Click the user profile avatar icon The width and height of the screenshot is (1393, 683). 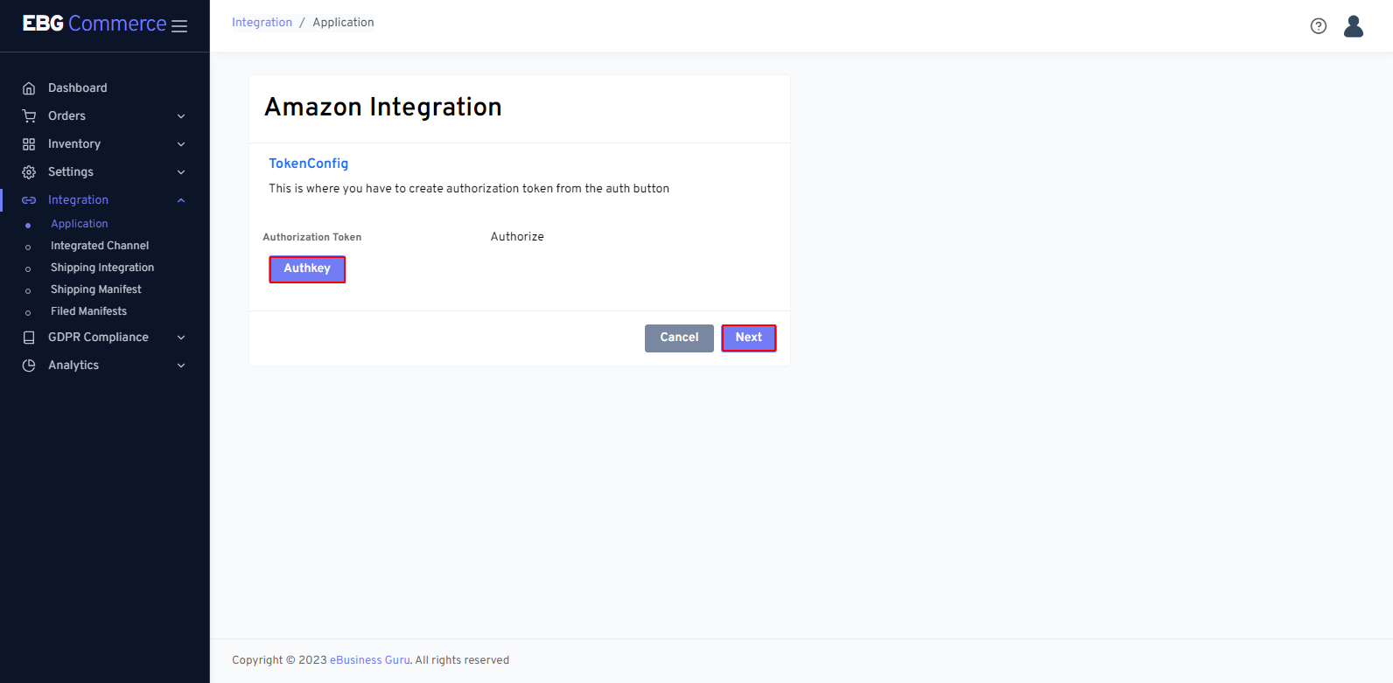1353,26
